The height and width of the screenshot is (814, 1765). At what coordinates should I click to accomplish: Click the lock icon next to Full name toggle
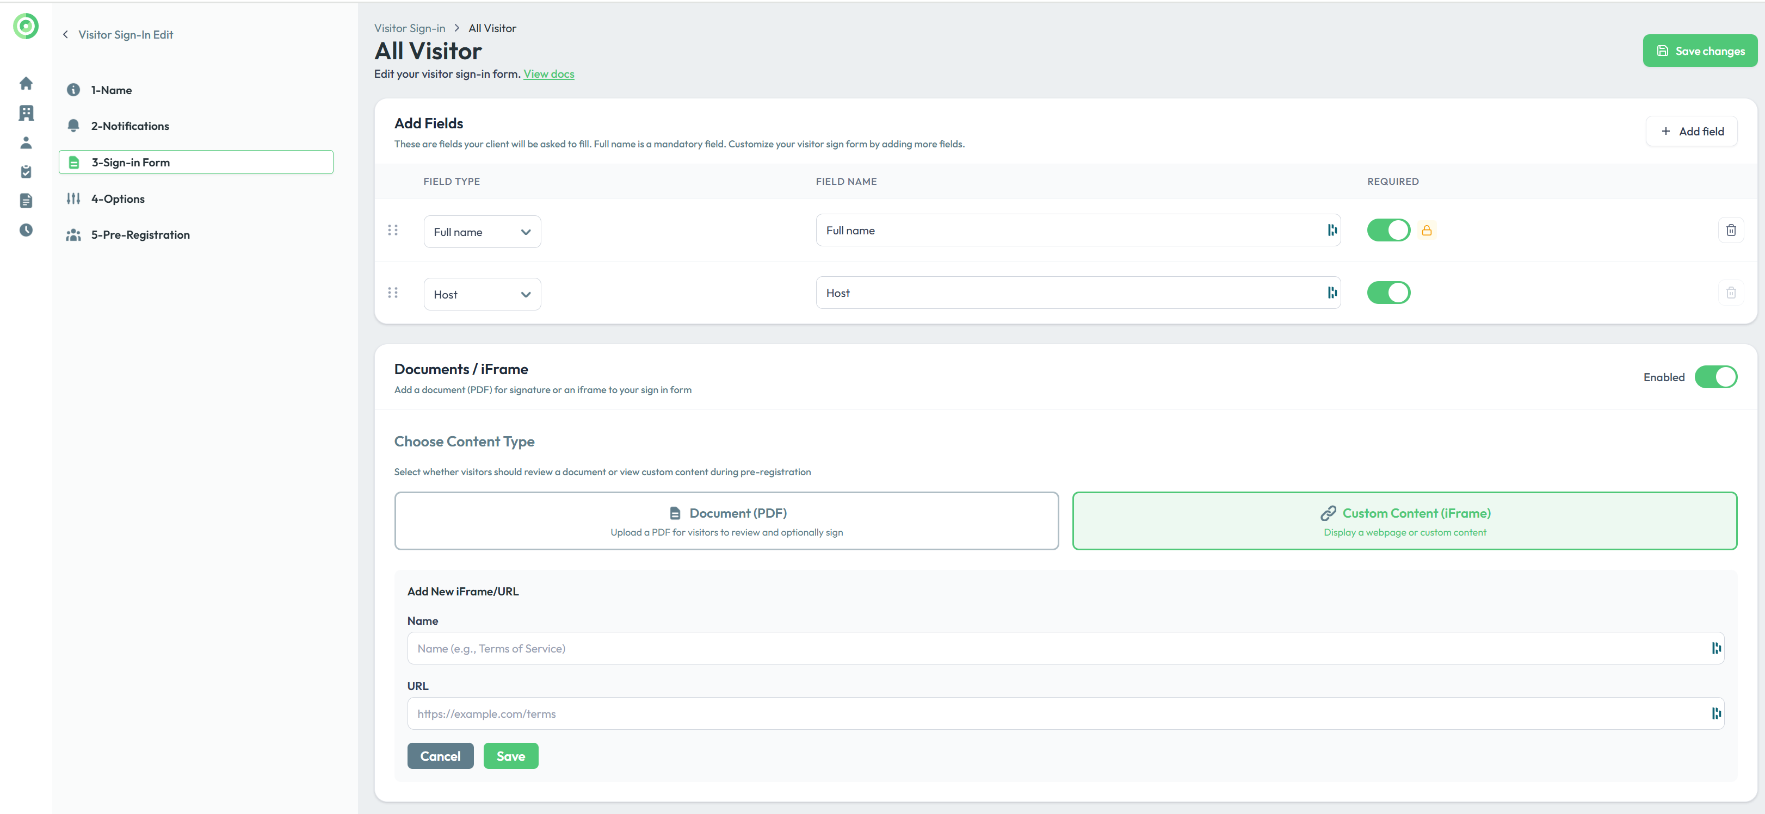[x=1427, y=231]
